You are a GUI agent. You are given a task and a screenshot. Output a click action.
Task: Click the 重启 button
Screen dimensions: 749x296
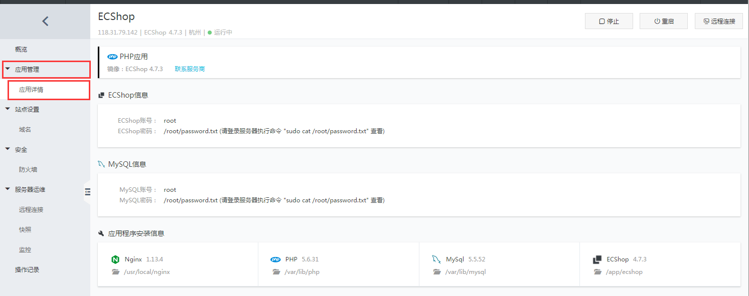(x=664, y=21)
